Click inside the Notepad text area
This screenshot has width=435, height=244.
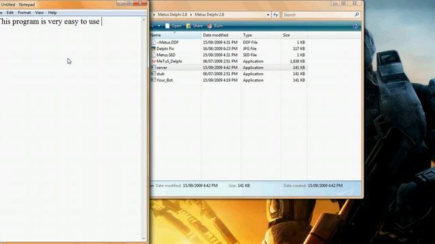click(x=71, y=129)
